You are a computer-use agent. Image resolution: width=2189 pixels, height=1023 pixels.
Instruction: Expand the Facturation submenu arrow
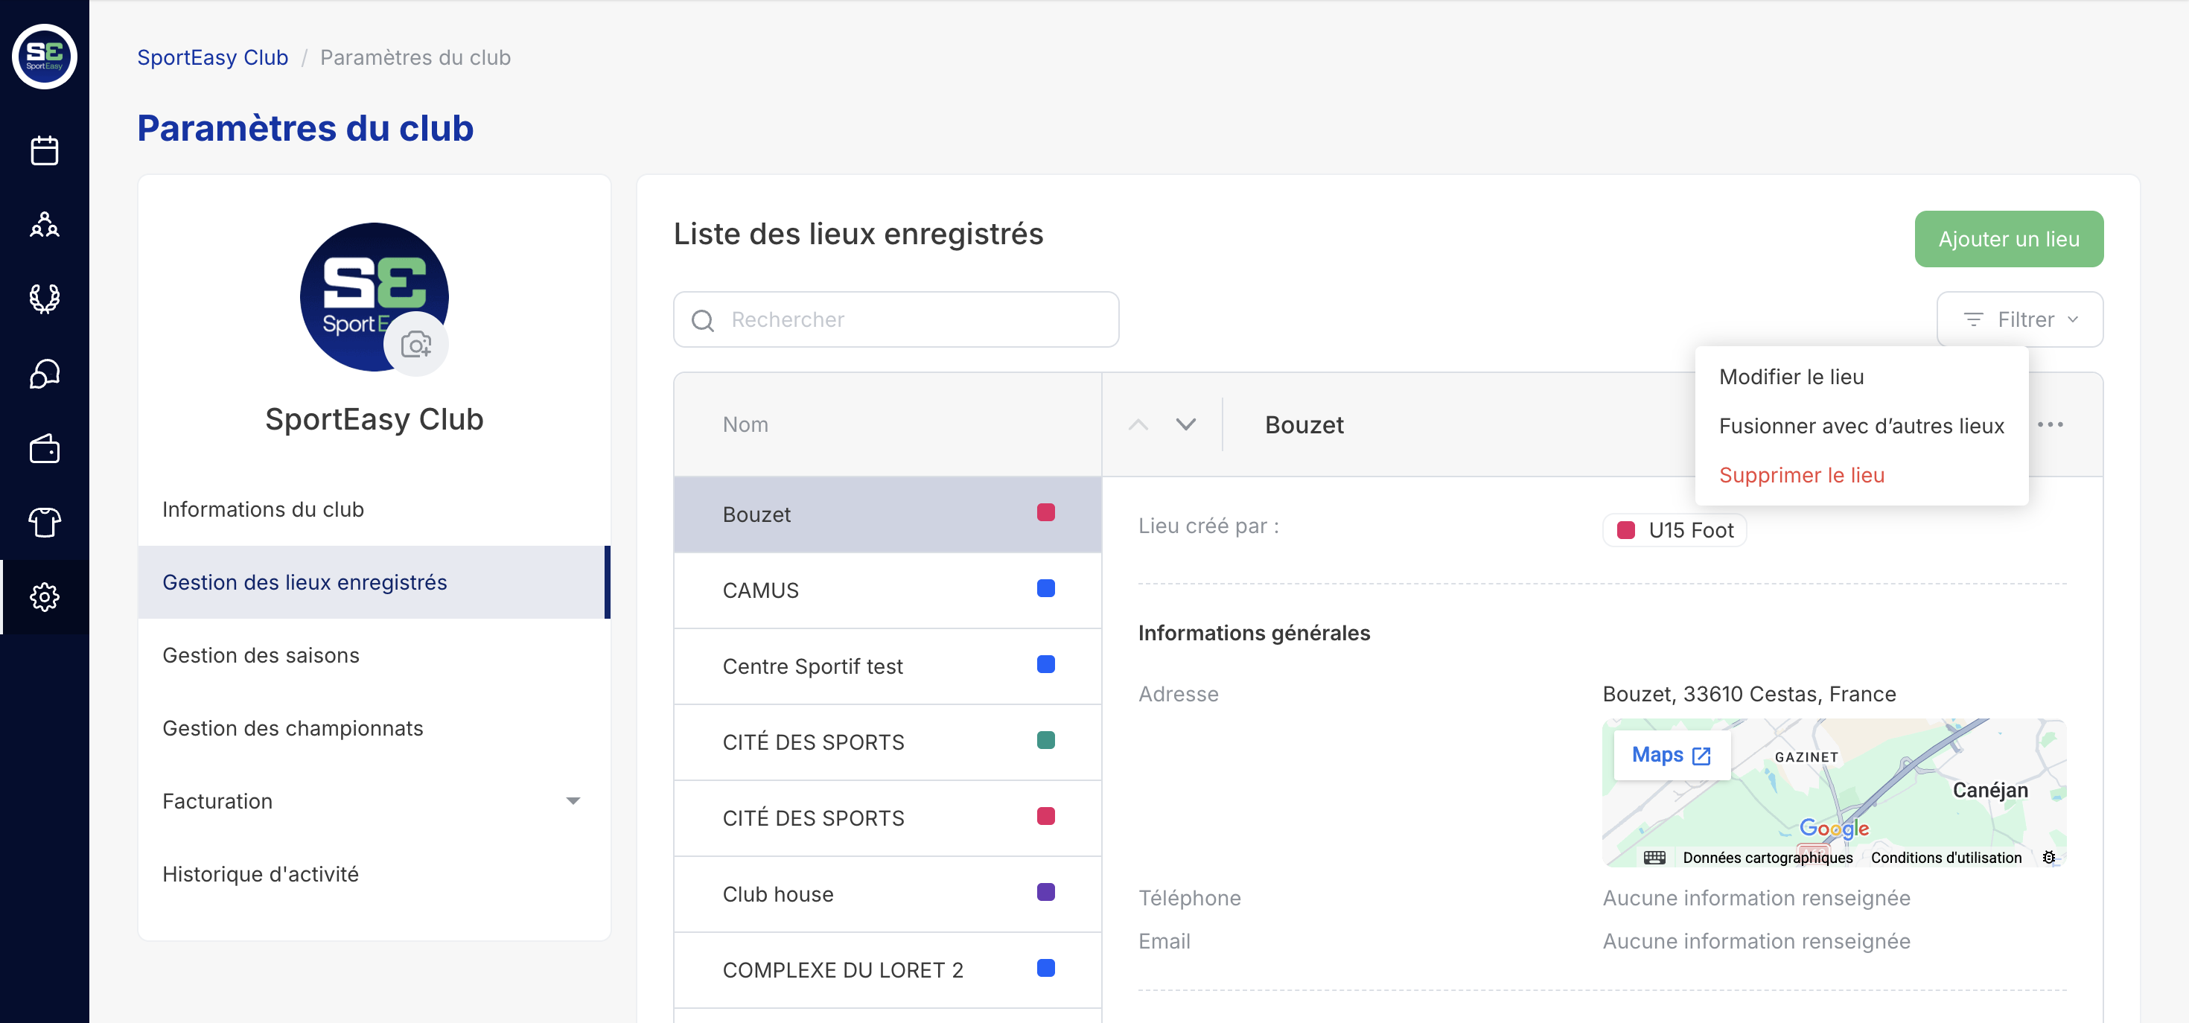coord(573,800)
